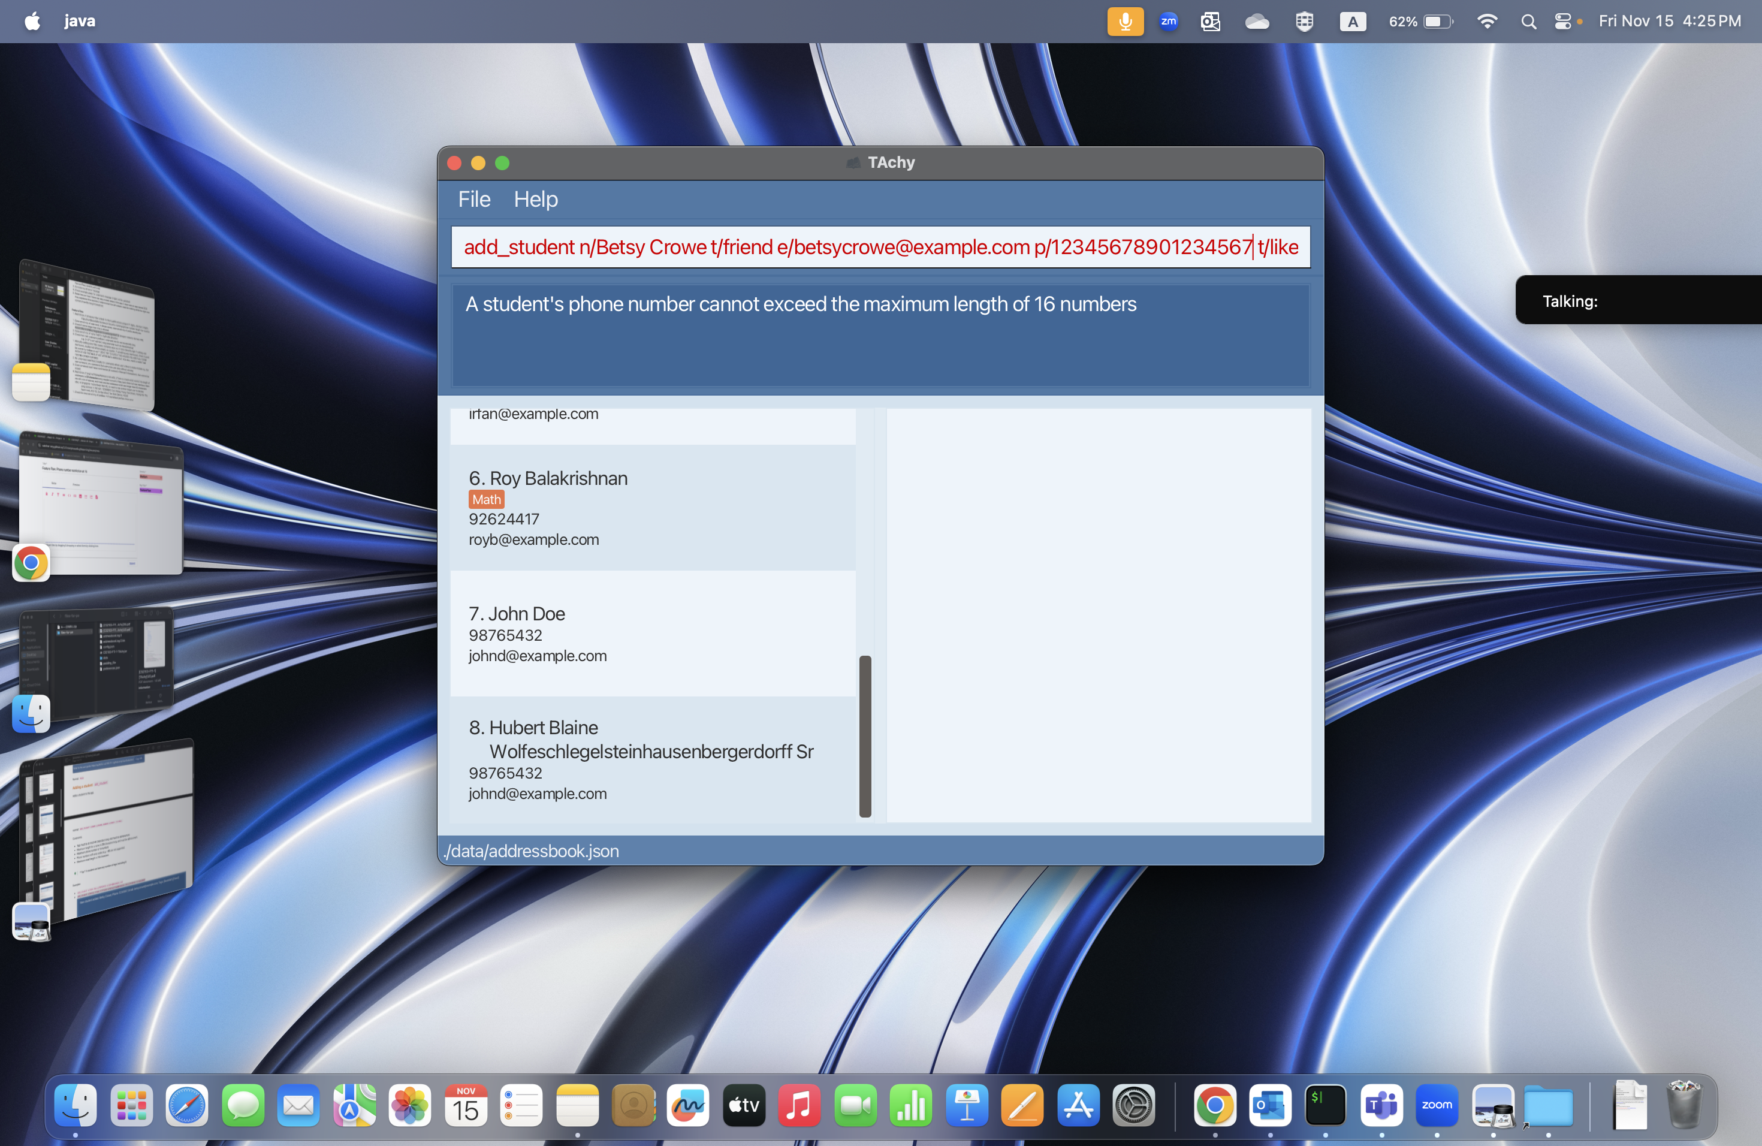Open Zoom from the Dock
Viewport: 1762px width, 1146px height.
point(1437,1105)
